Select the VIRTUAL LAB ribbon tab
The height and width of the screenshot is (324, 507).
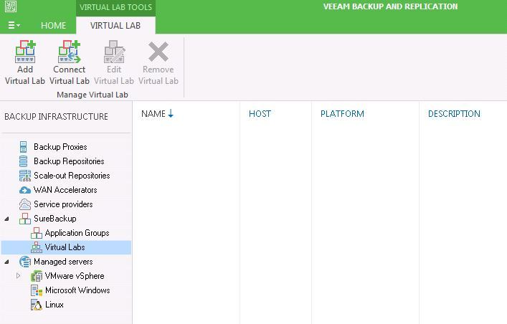coord(115,26)
